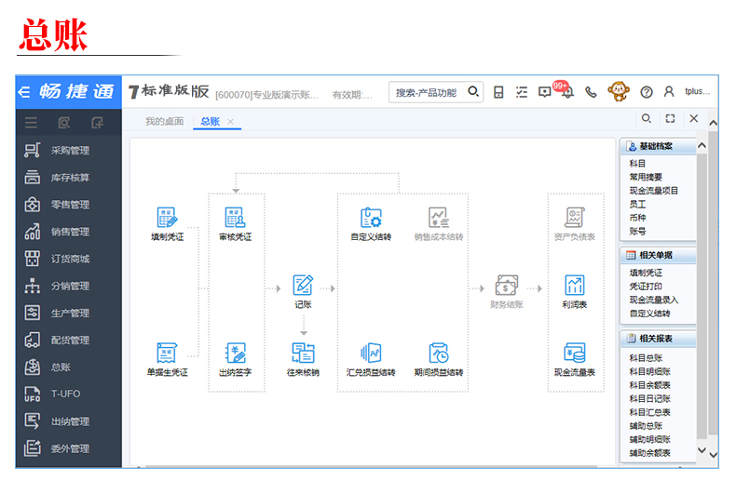Open the 往来核销 icon
Image resolution: width=736 pixels, height=494 pixels.
(x=303, y=353)
